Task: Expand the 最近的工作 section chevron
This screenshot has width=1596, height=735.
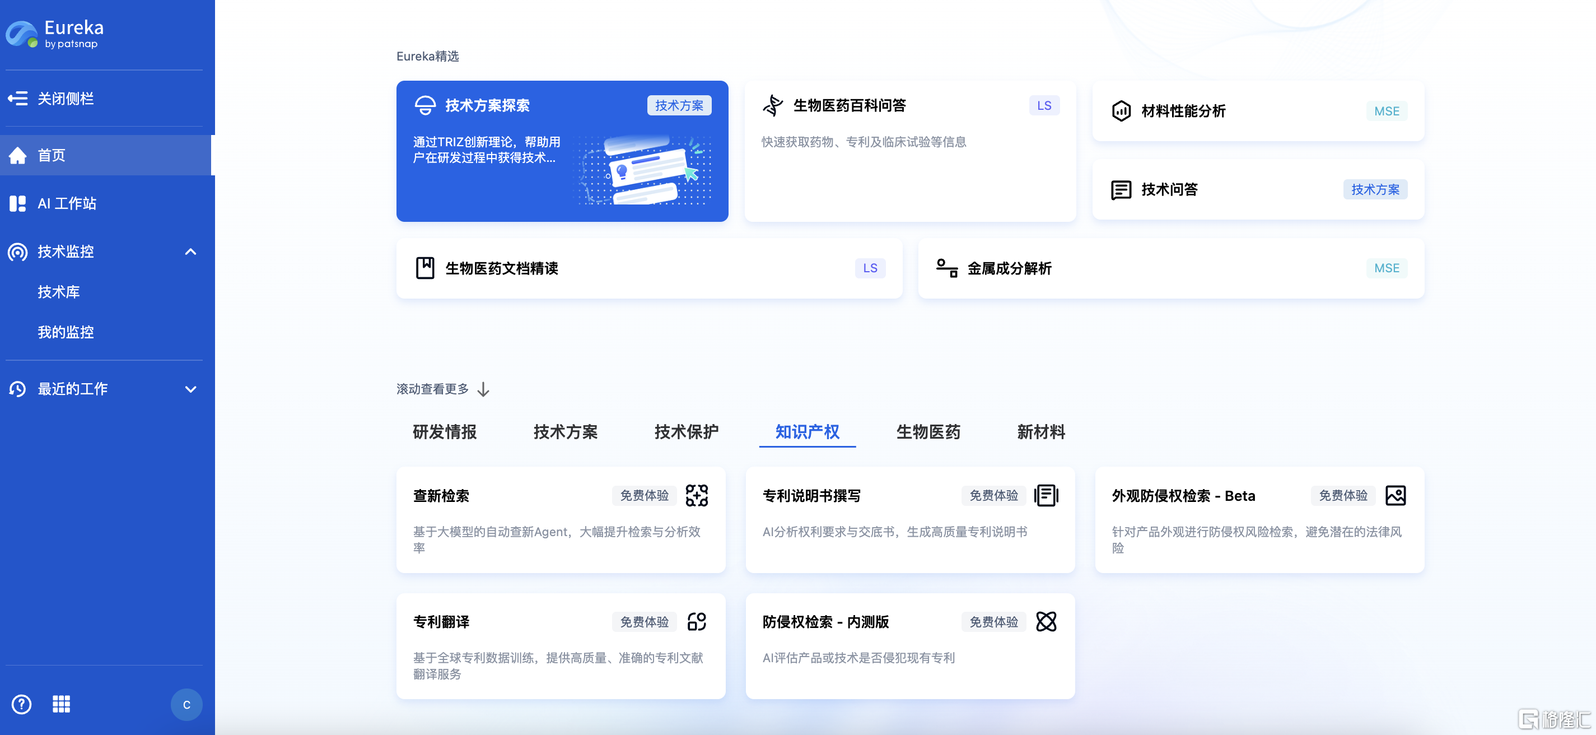Action: point(191,389)
